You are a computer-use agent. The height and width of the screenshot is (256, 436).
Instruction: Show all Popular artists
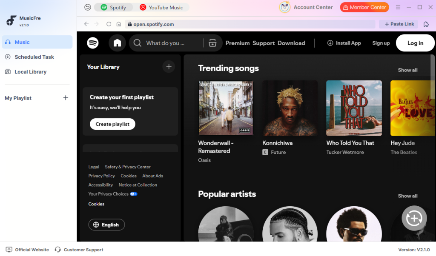407,196
